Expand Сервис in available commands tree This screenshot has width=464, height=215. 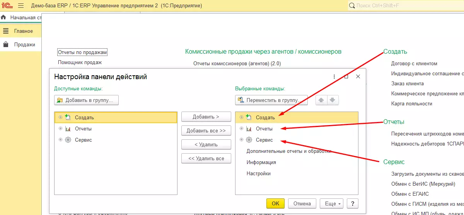[60, 140]
